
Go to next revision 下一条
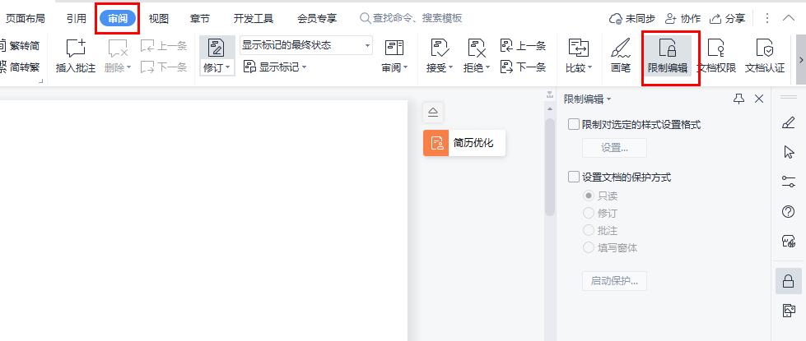(523, 67)
